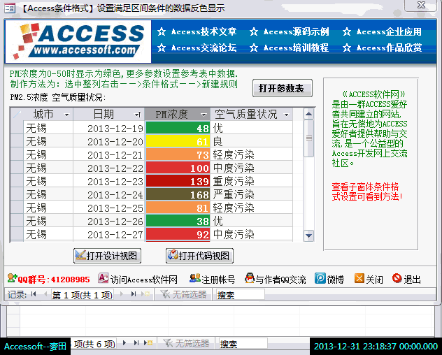
Task: Click the 微博 icon
Action: tap(320, 278)
